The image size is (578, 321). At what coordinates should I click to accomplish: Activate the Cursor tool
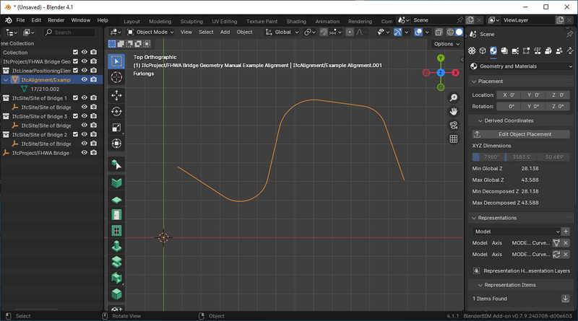(116, 77)
